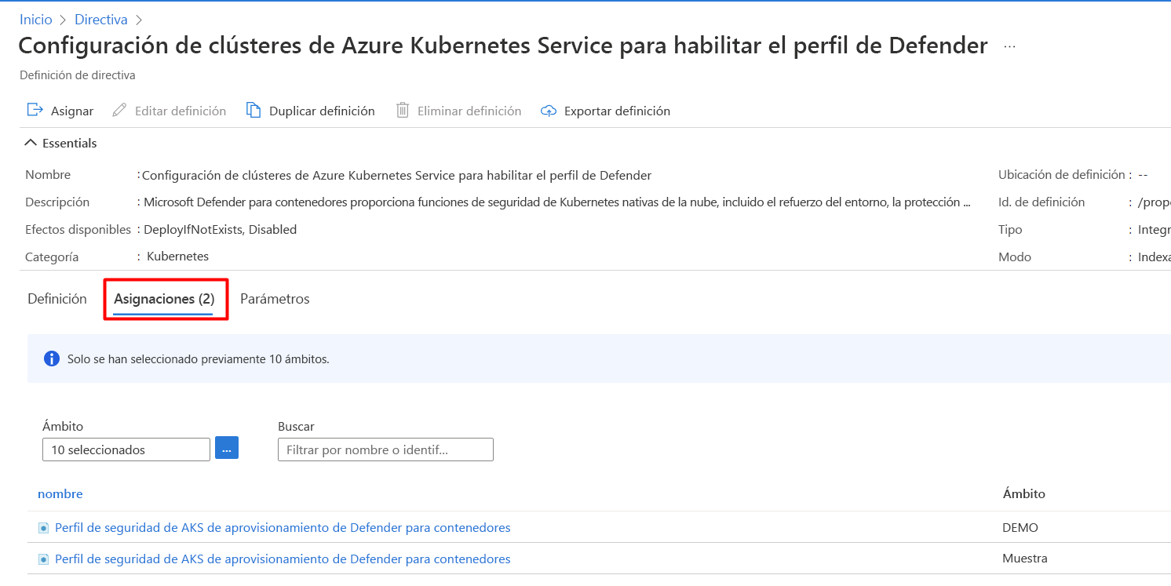Switch to the Definición tab
This screenshot has height=586, width=1171.
tap(57, 299)
